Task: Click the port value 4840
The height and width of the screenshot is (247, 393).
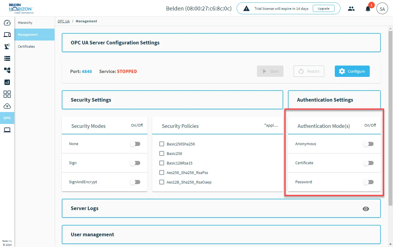Action: (x=87, y=72)
